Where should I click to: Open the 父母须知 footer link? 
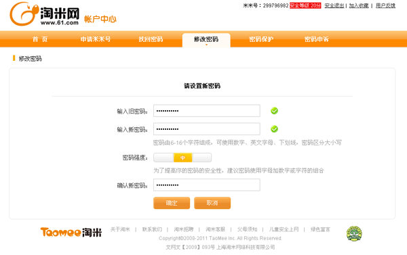247,229
